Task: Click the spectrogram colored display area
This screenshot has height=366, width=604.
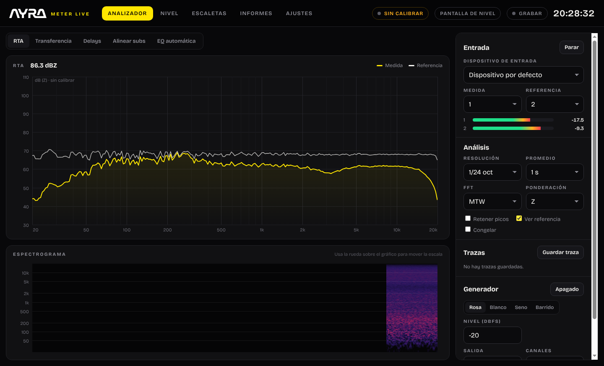Action: pos(412,308)
